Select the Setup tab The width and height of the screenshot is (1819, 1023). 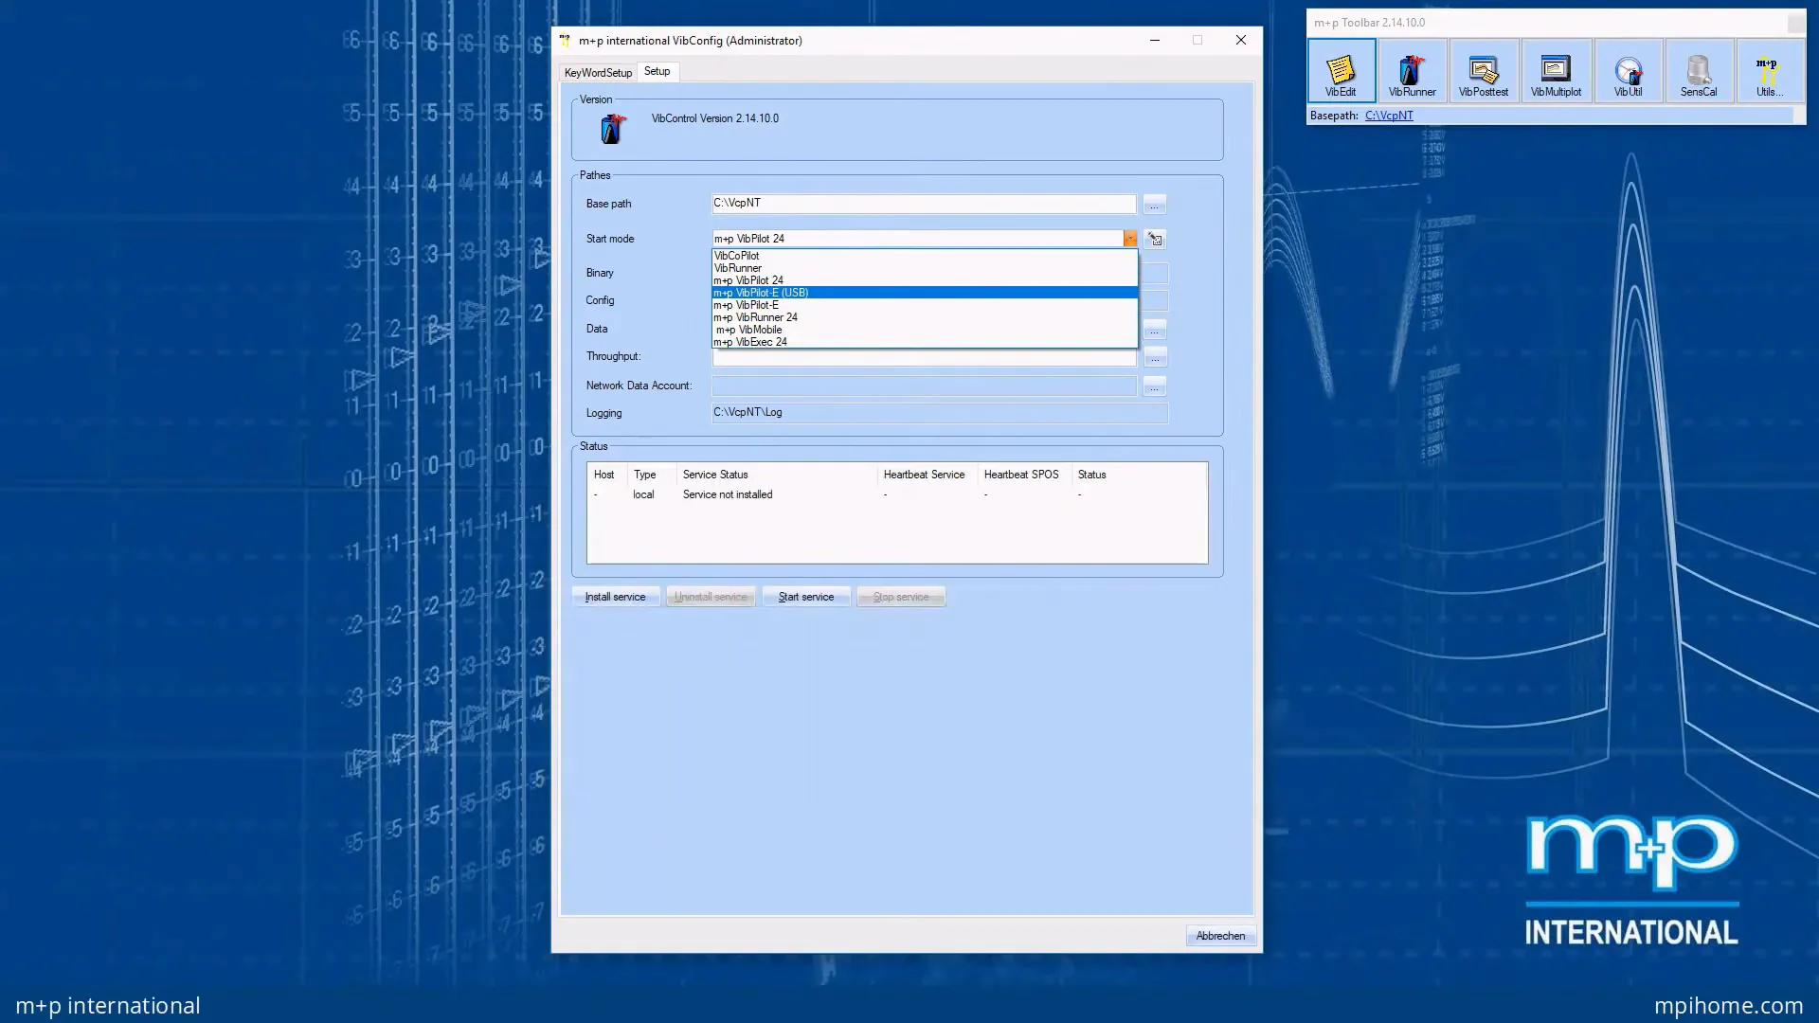click(657, 71)
